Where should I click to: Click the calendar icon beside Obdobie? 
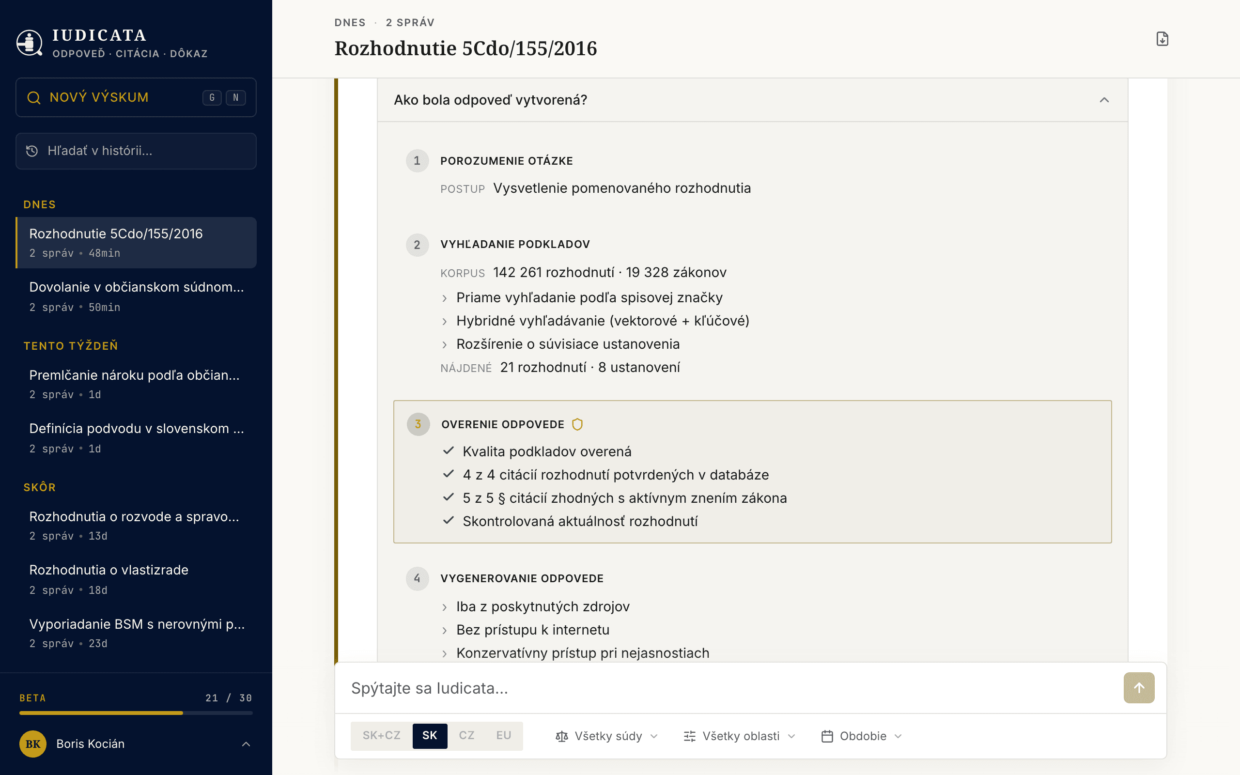tap(827, 737)
